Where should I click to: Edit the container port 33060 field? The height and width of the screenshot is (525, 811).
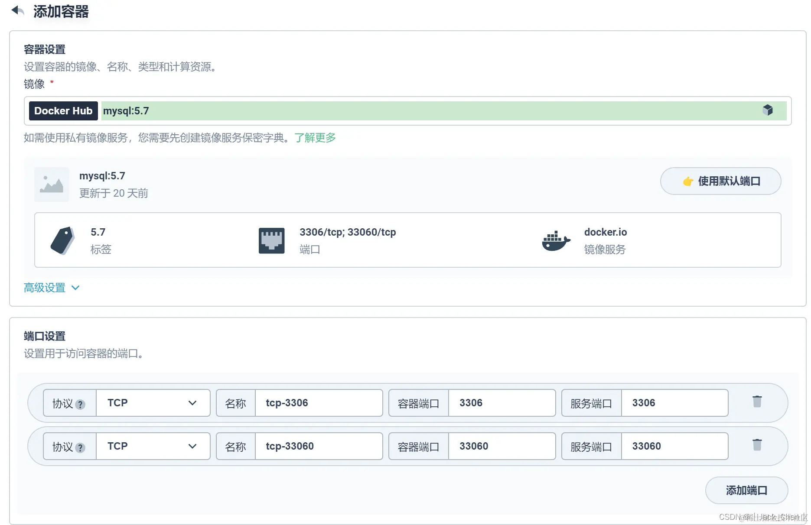click(x=502, y=446)
